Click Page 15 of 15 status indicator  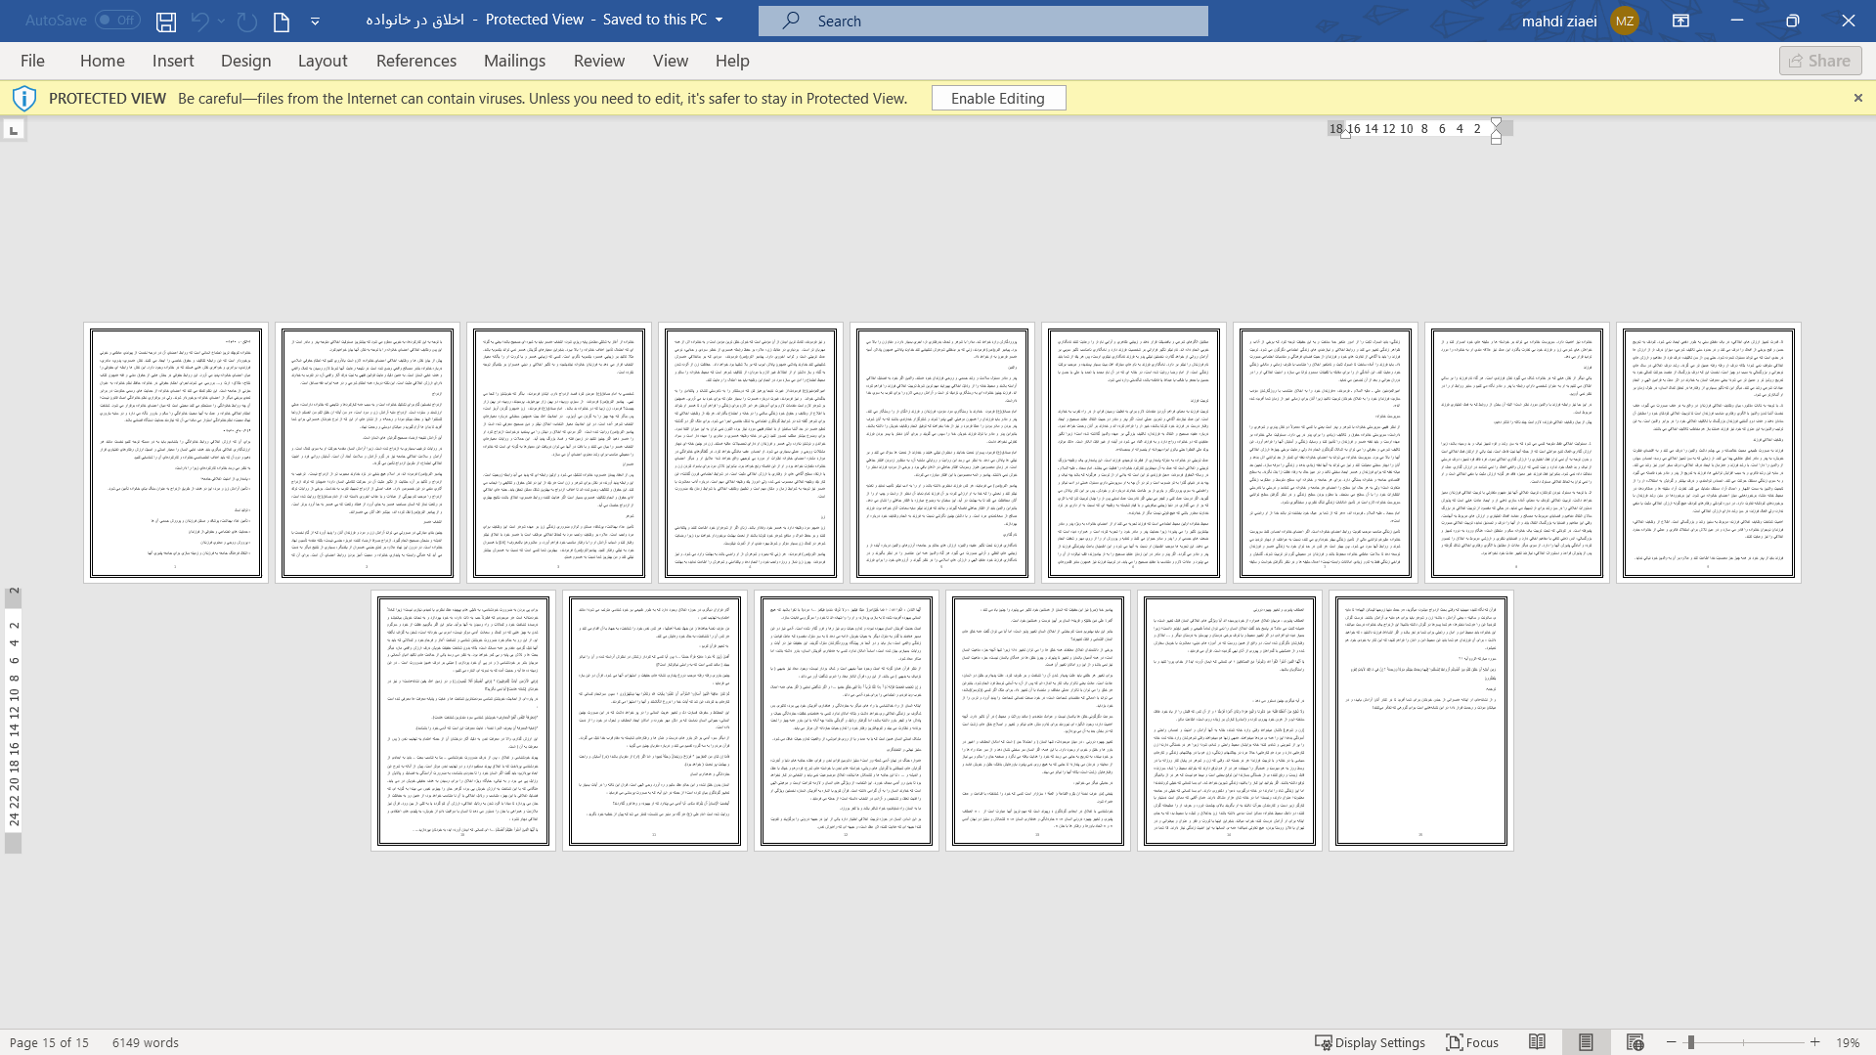pos(49,1042)
